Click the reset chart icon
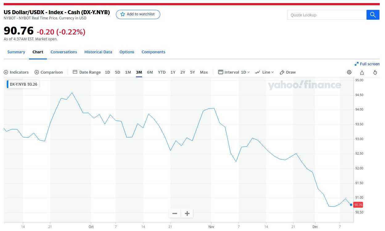This screenshot has width=385, height=231. click(375, 72)
